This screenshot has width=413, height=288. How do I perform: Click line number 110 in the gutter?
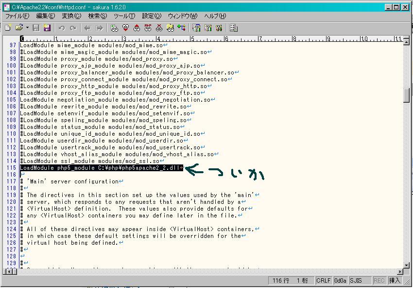point(11,134)
